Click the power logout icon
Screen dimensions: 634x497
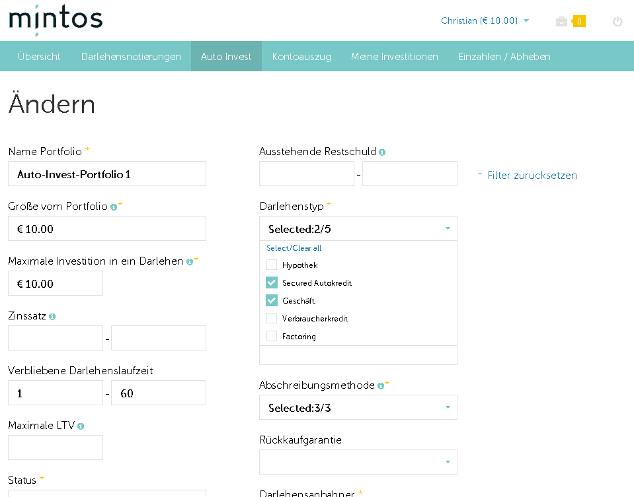[617, 21]
